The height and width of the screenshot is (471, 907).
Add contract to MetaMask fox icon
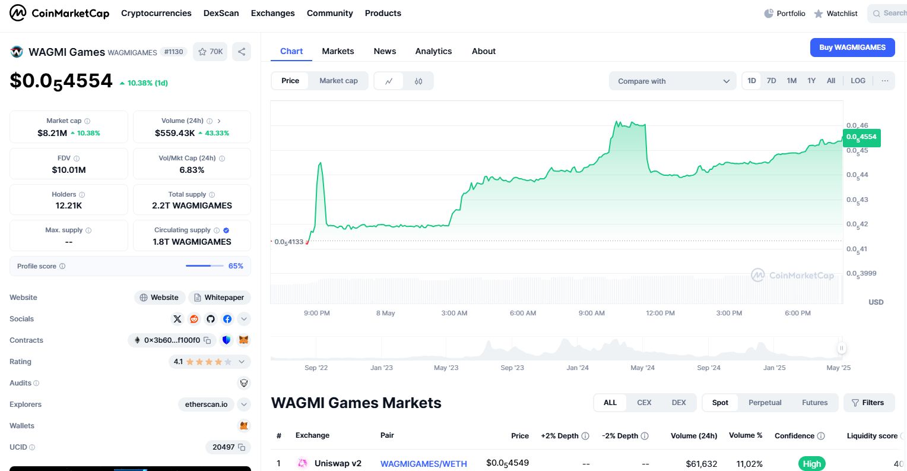(244, 340)
